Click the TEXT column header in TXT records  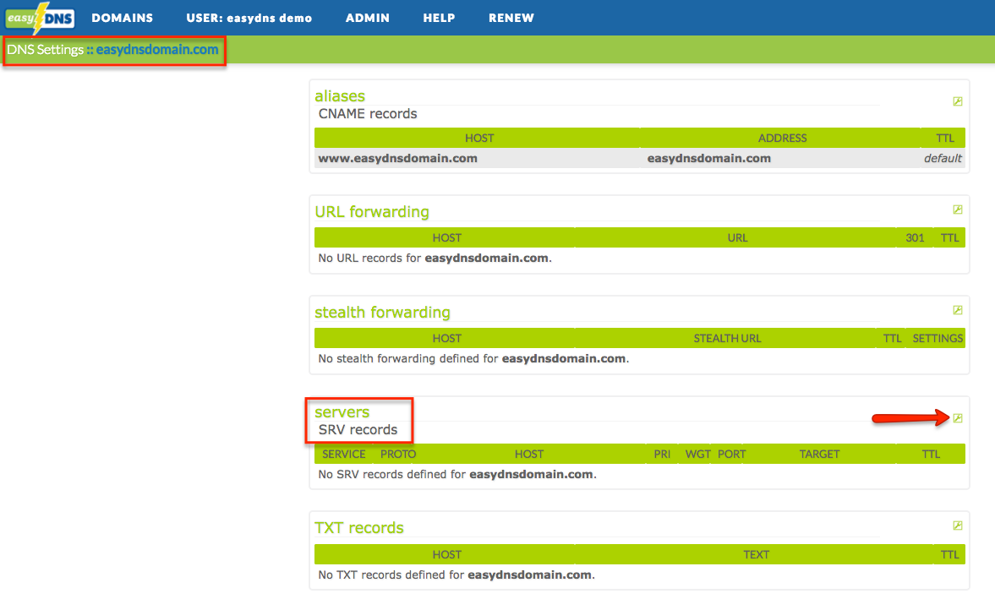coord(757,555)
